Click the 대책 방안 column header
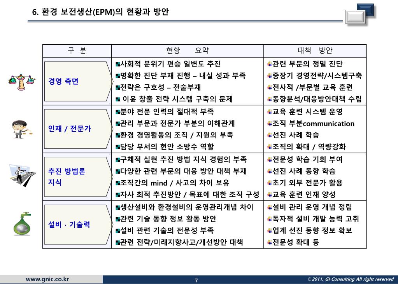 point(315,51)
